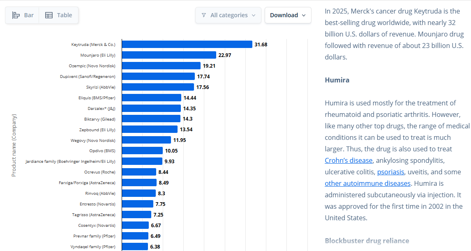Click the bar chart icon beside Bar

pos(16,15)
